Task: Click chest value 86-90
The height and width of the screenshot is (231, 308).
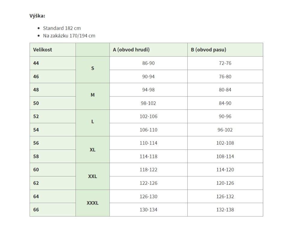Action: coord(148,63)
